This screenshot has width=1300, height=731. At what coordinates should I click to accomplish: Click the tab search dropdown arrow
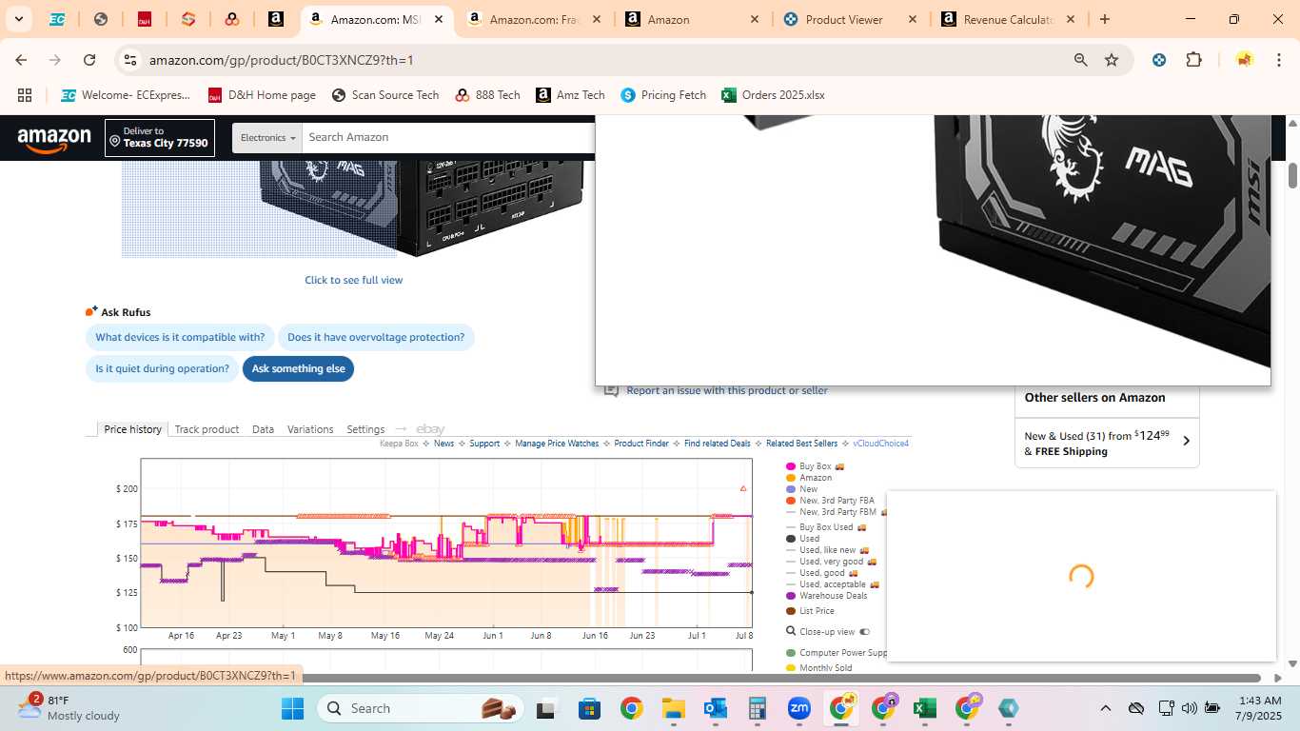(x=18, y=19)
